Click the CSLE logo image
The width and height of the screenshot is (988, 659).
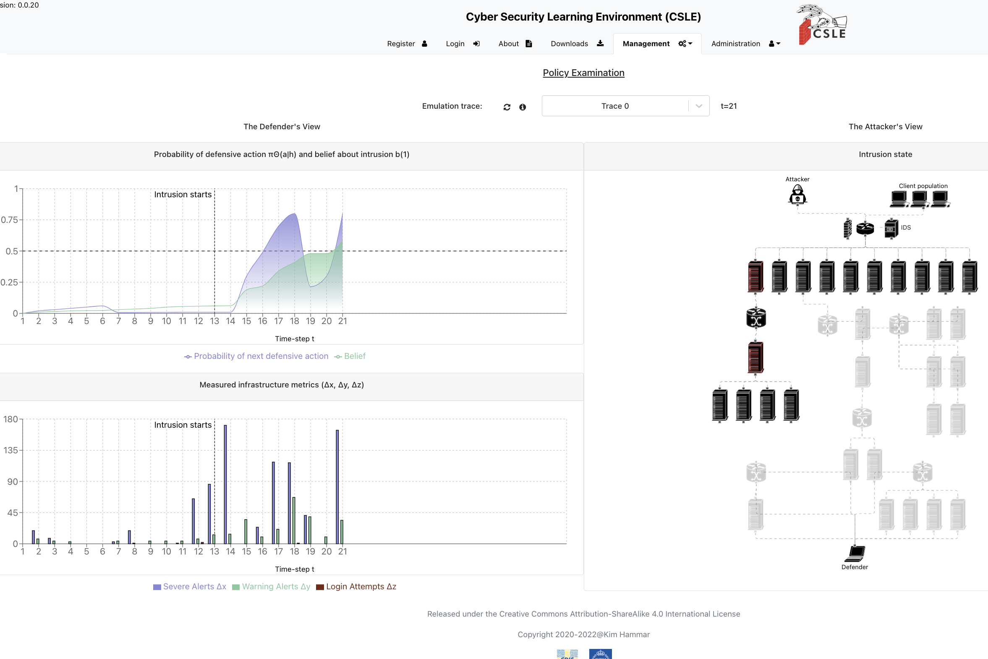[x=822, y=24]
